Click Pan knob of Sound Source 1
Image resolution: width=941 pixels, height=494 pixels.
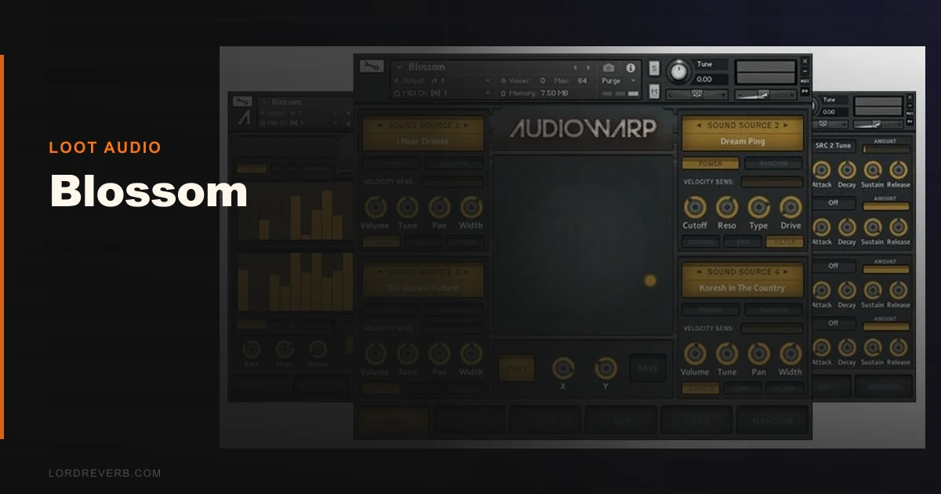(439, 207)
